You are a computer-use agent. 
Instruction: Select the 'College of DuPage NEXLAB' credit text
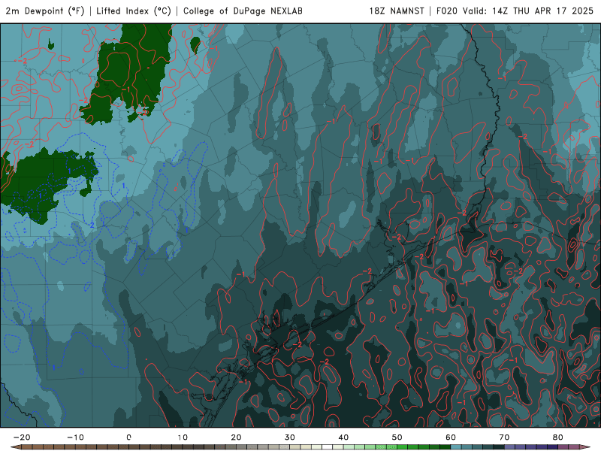243,11
